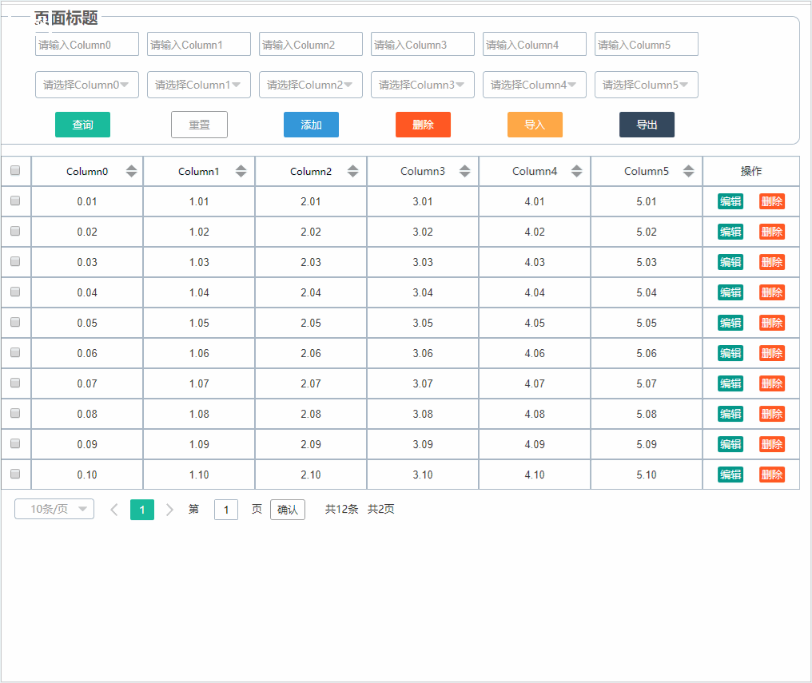Sort table by Column2 using sort arrows
The height and width of the screenshot is (683, 812).
pos(352,171)
